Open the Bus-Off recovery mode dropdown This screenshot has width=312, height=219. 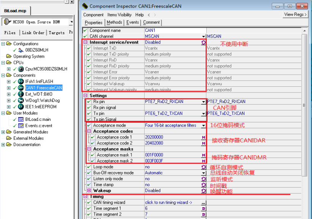pyautogui.click(x=203, y=173)
